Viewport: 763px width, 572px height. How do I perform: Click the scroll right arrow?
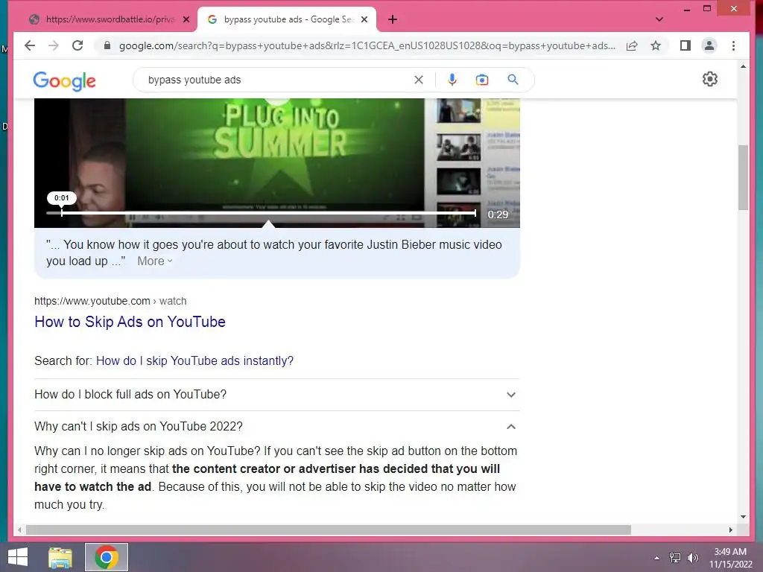tap(730, 530)
